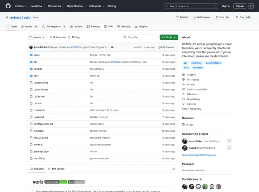Switch to the Issues tab

coord(29,27)
